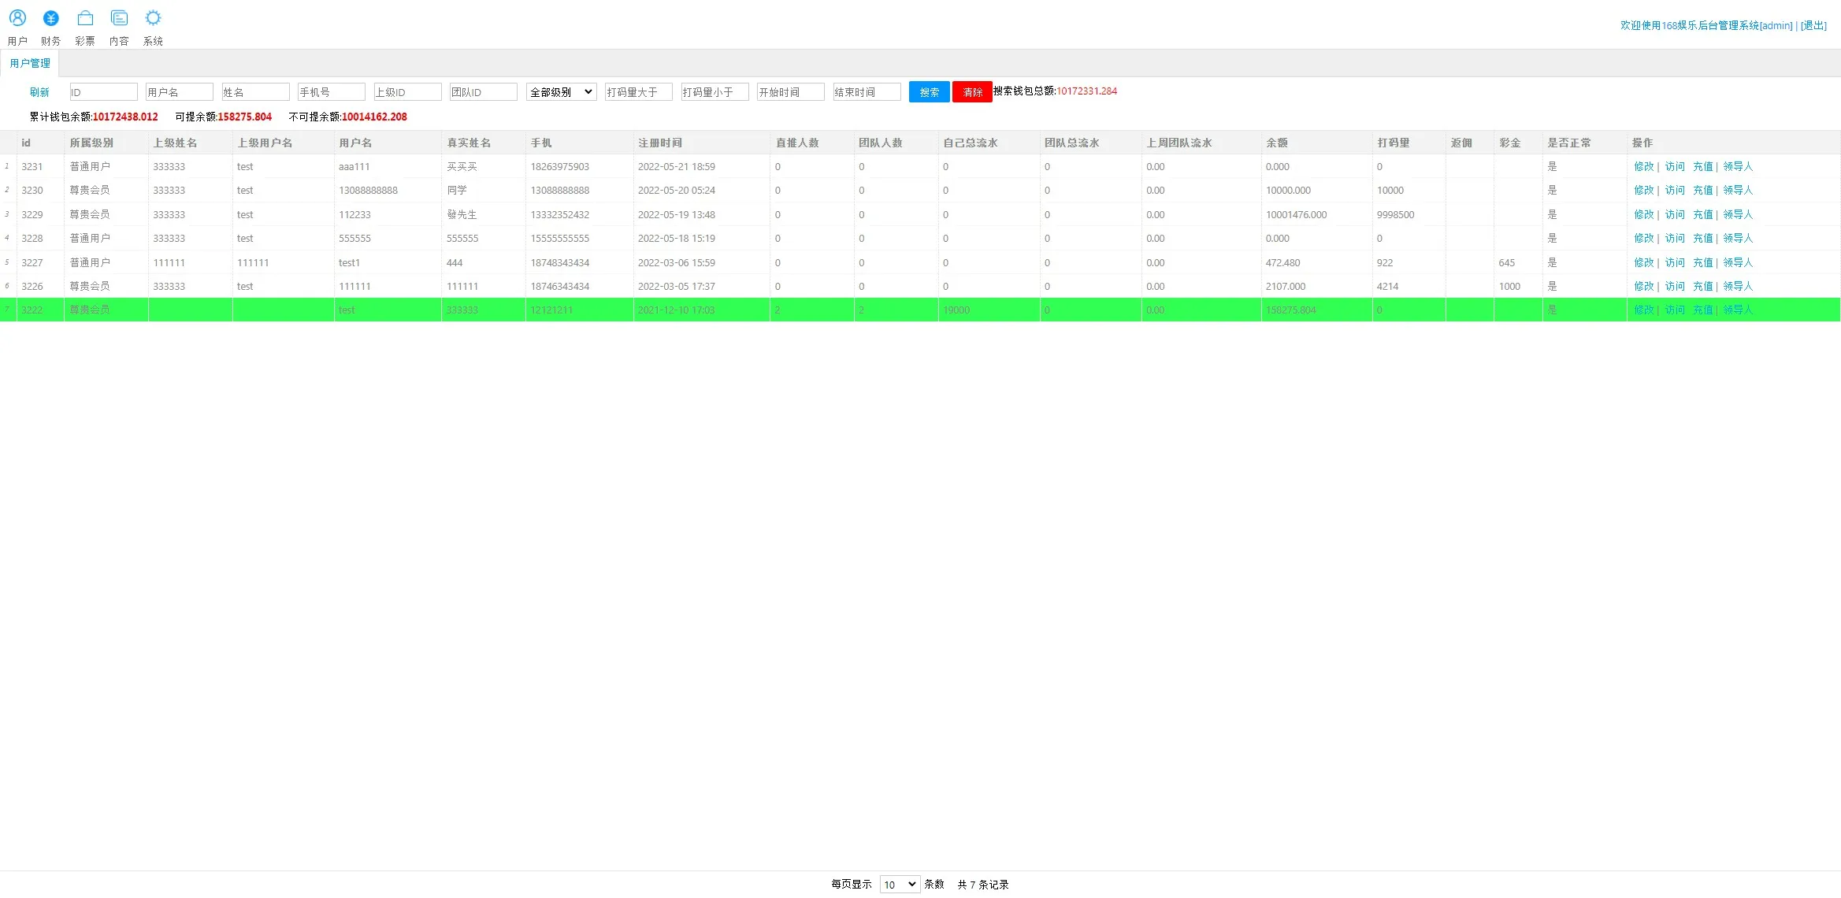Click 修改 for user 3231

[1643, 166]
